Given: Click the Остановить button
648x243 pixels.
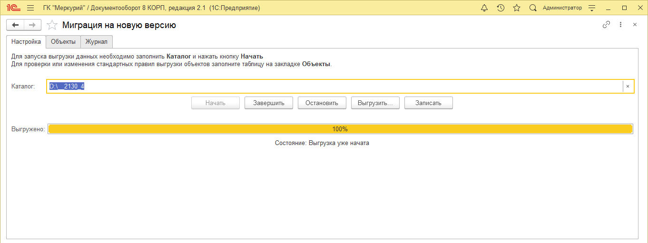Looking at the screenshot, I should pos(322,103).
